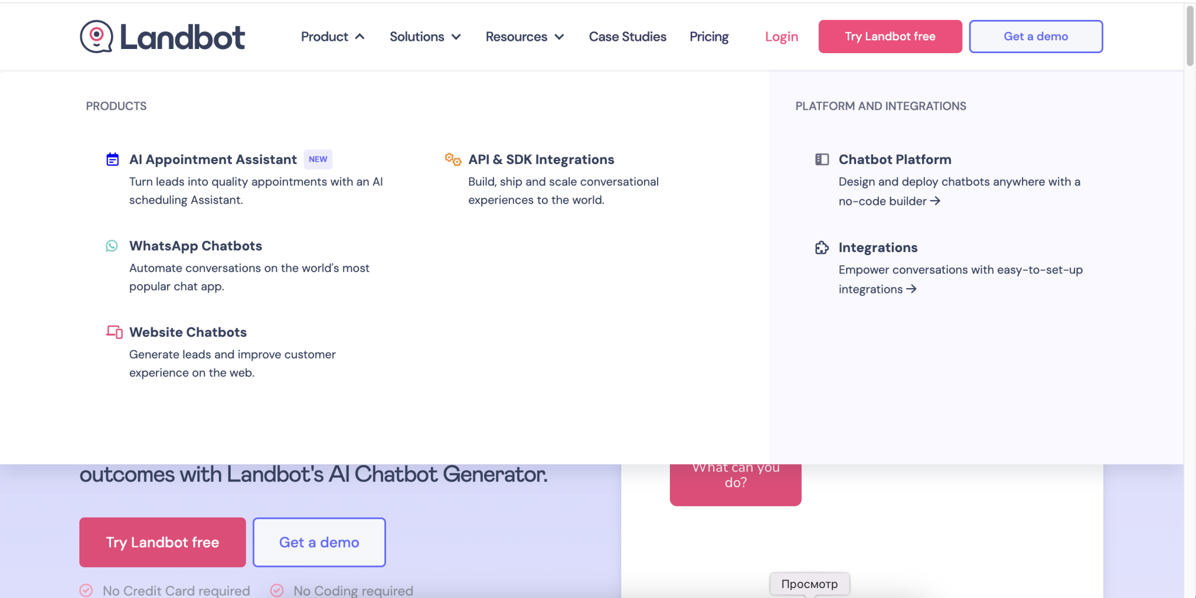Image resolution: width=1196 pixels, height=598 pixels.
Task: Click the arrow after easy-to-set-up integrations text
Action: click(x=912, y=289)
